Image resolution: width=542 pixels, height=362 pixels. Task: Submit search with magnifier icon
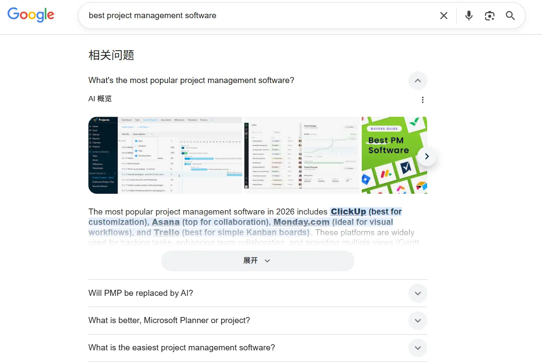point(510,16)
